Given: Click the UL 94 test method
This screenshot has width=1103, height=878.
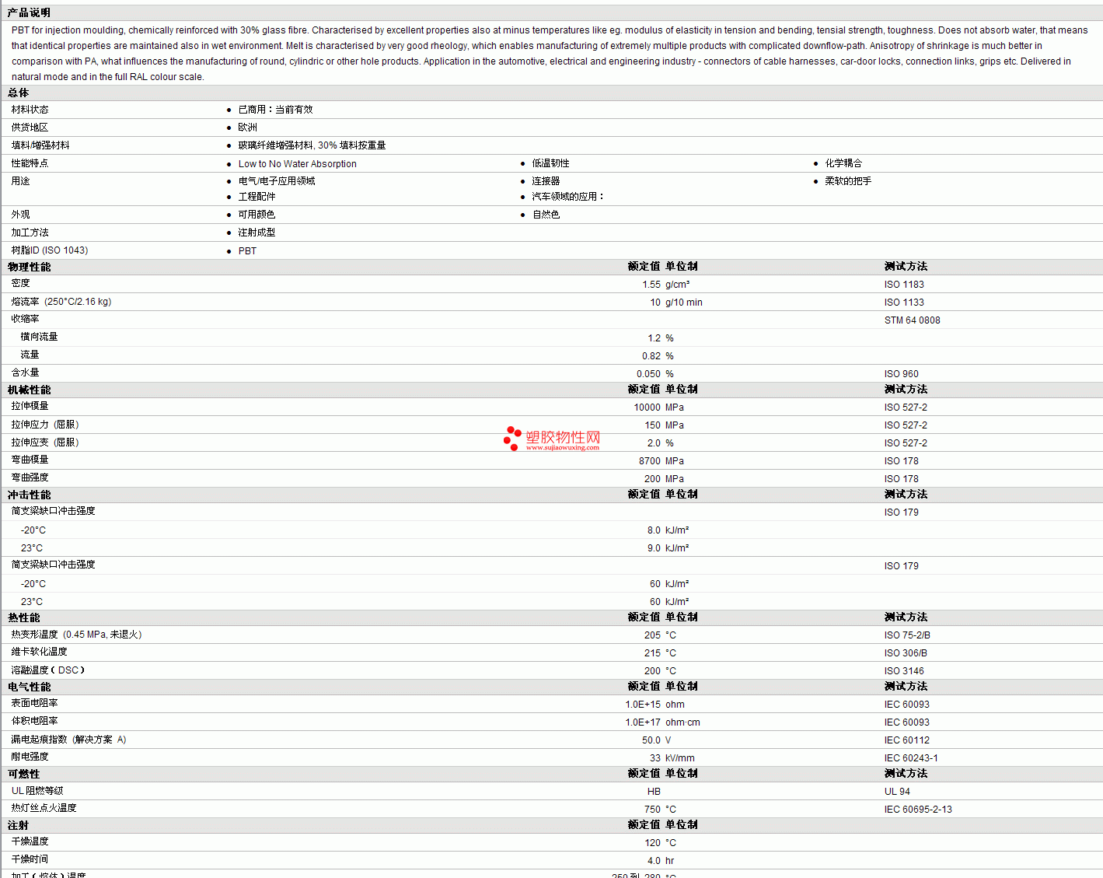Looking at the screenshot, I should pyautogui.click(x=897, y=792).
